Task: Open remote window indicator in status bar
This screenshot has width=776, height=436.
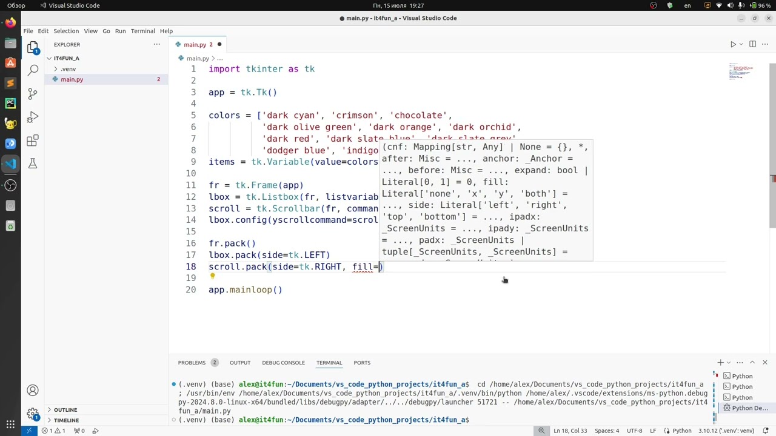Action: pyautogui.click(x=28, y=431)
